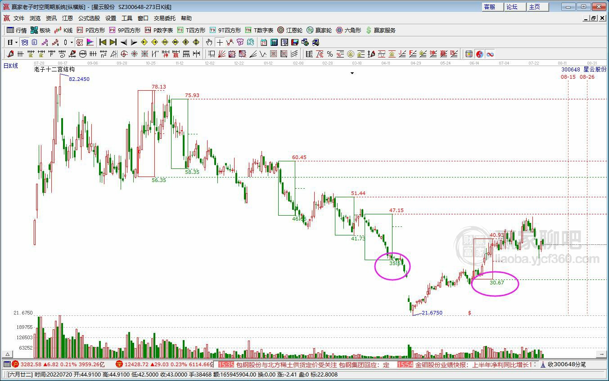Click the 老子十二宫结构 label
Image resolution: width=609 pixels, height=381 pixels.
(54, 70)
